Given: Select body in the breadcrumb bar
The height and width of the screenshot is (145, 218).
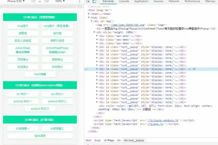Looking at the screenshot, I should pyautogui.click(x=98, y=140).
